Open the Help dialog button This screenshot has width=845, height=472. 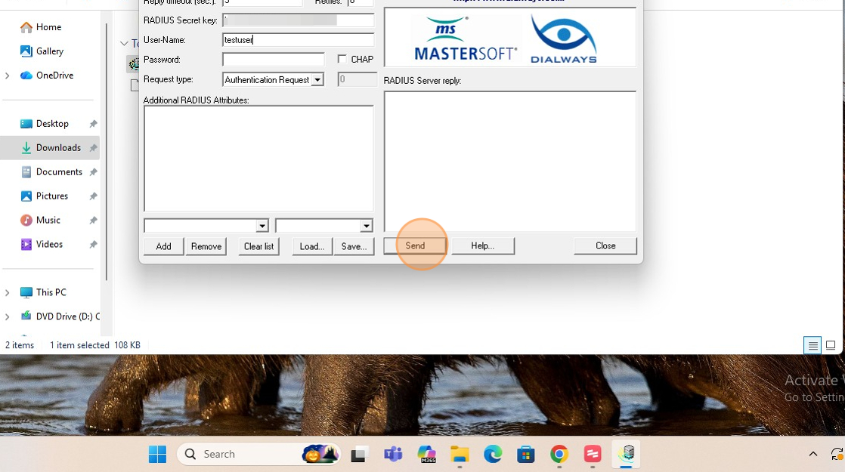pyautogui.click(x=483, y=246)
